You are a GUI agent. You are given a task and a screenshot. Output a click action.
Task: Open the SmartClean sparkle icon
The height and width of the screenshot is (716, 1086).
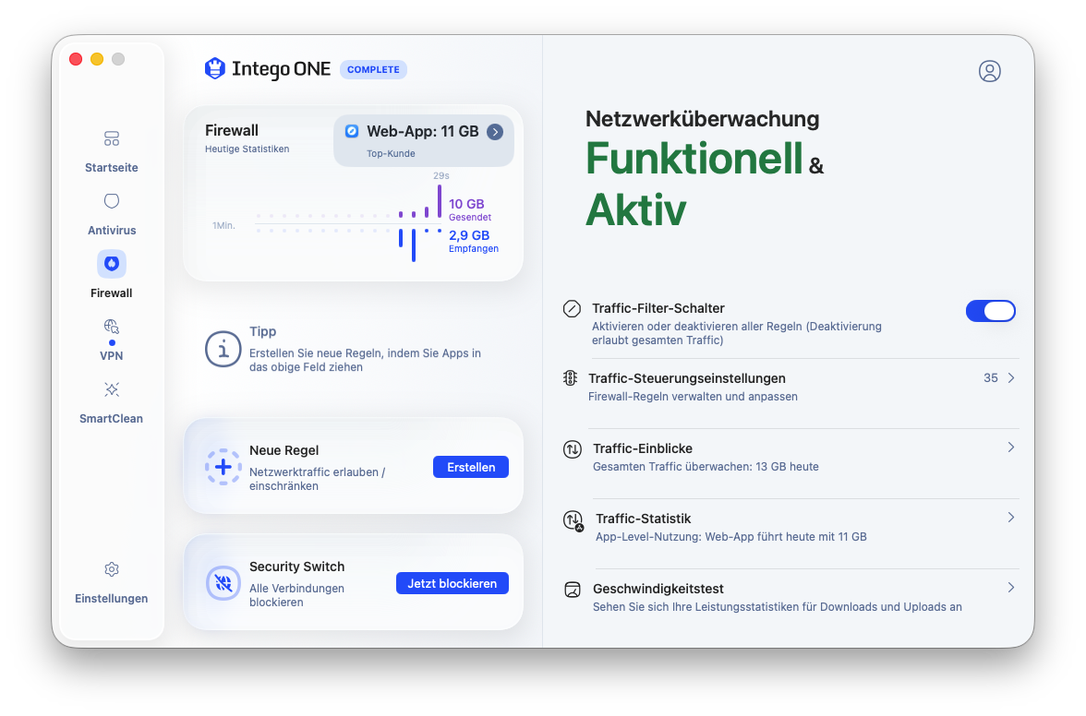click(x=112, y=389)
